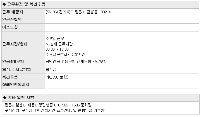The width and height of the screenshot is (201, 117).
Task: Select the 장애인편의시설 label cell
Action: [x=23, y=85]
